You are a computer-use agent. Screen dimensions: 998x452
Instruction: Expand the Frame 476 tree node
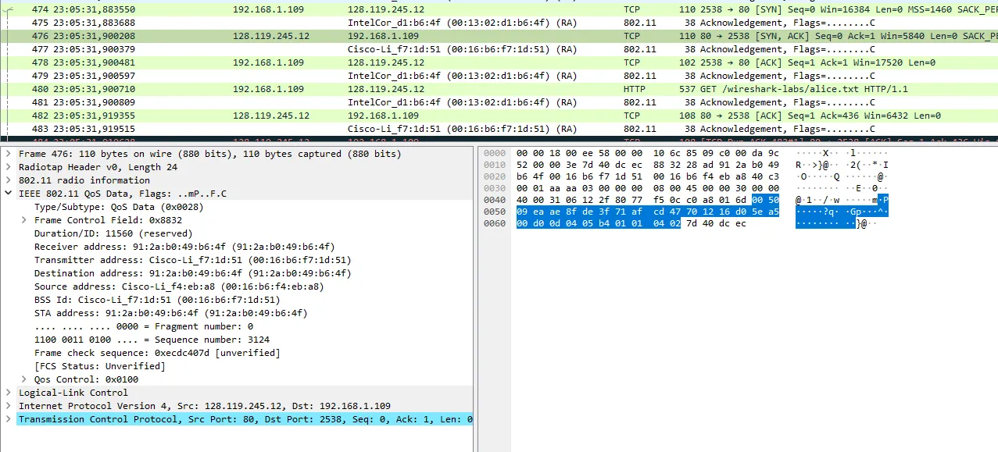coord(9,154)
